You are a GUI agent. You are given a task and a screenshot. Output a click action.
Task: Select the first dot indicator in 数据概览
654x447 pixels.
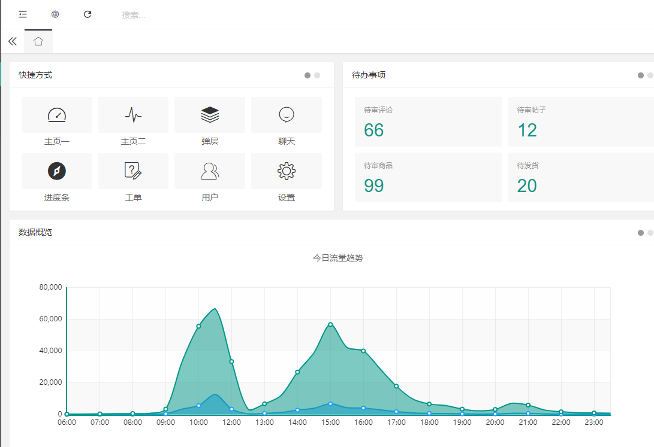641,233
